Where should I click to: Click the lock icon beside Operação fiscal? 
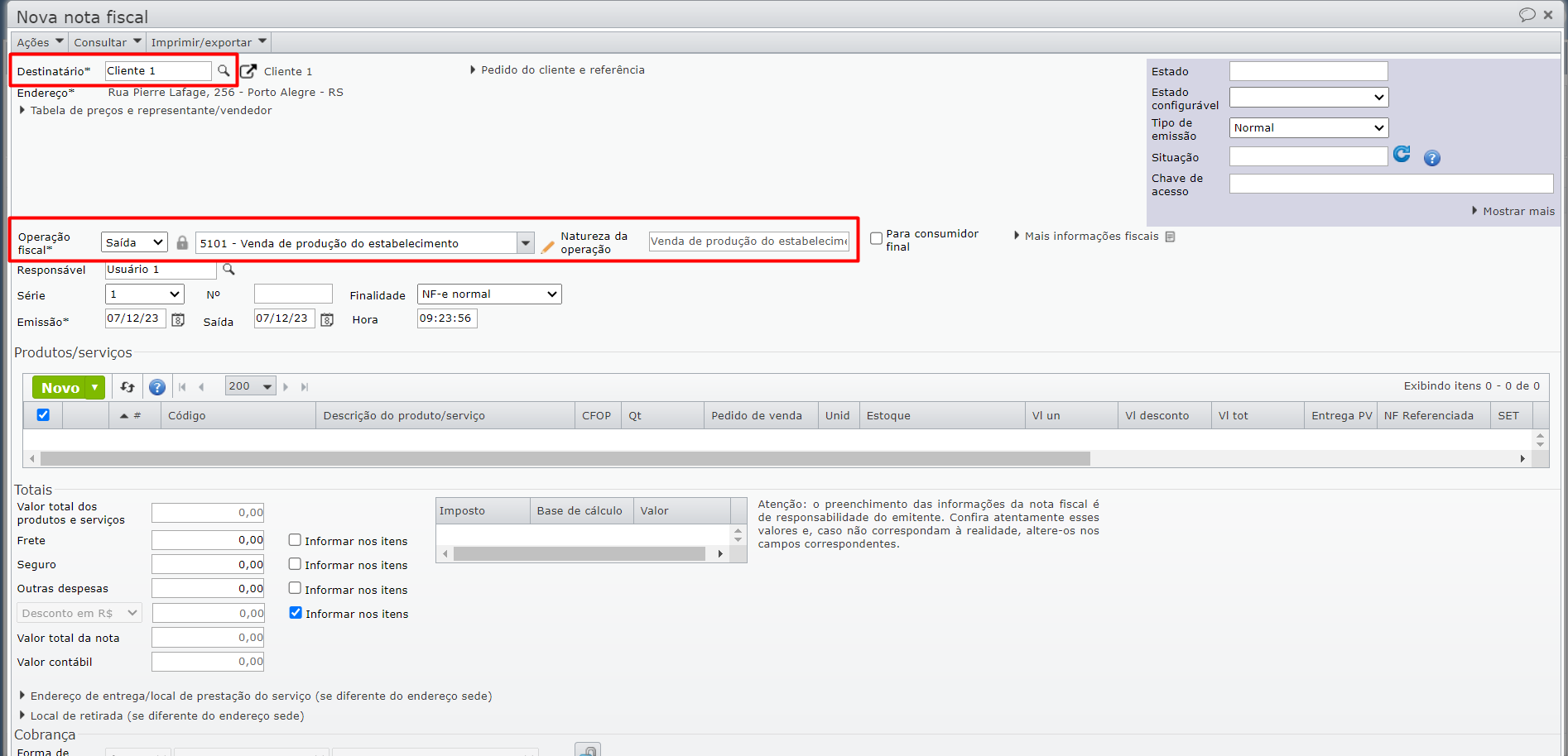182,242
